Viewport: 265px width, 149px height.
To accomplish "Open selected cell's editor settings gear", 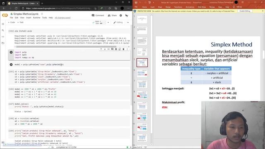I will (x=116, y=49).
